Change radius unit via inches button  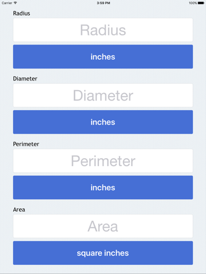pos(103,57)
